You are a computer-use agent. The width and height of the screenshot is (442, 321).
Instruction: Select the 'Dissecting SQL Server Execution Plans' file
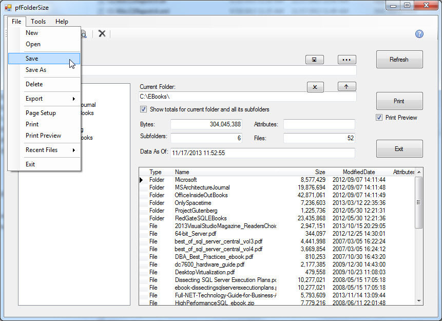tap(277, 280)
